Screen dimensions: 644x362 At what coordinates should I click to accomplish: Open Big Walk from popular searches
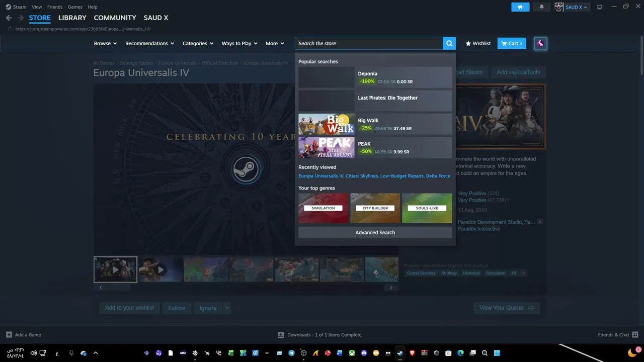click(375, 124)
